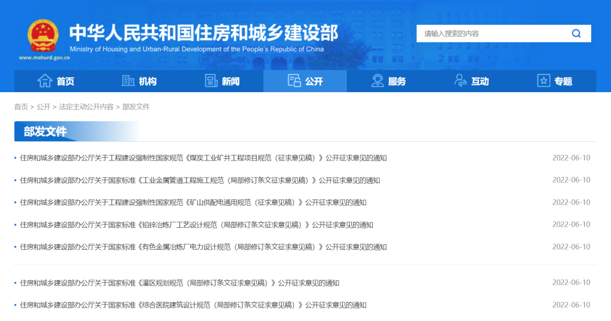Click the star icon beside 专题

coord(544,81)
